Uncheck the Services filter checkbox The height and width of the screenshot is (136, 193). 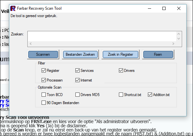[77, 71]
